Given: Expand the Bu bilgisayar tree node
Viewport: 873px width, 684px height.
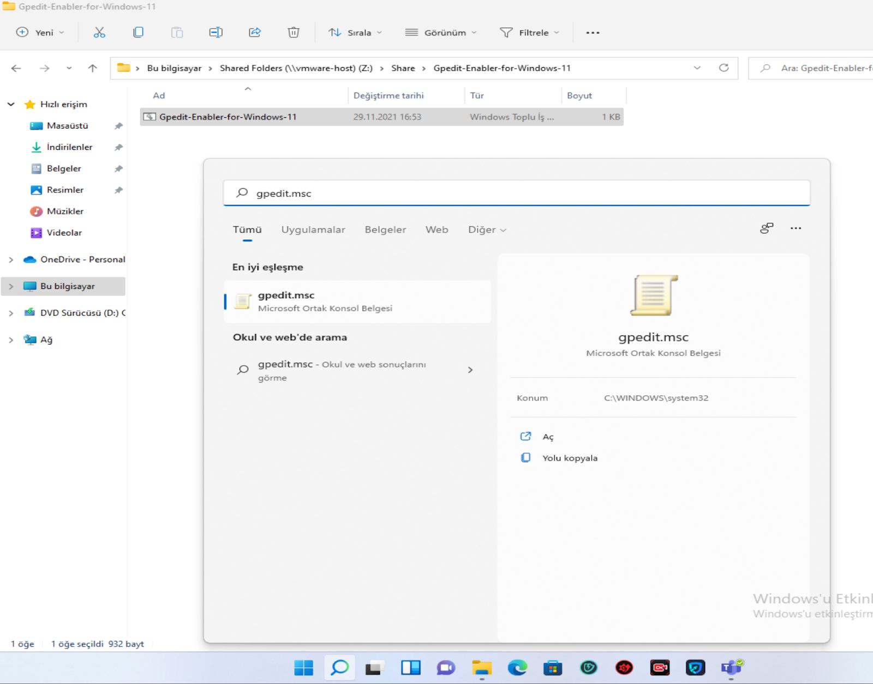Looking at the screenshot, I should click(11, 286).
